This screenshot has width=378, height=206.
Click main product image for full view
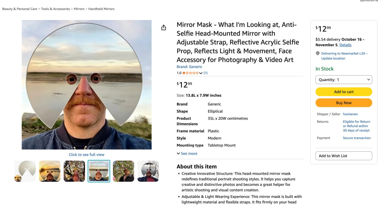click(x=87, y=85)
